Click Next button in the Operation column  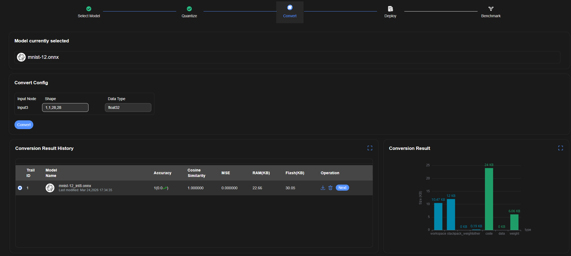coord(342,188)
